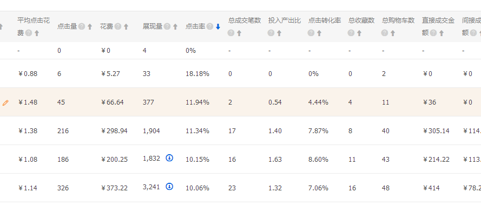The image size is (481, 213).
Task: Sort by 总收藏数 using its arrow
Action: 359,33
